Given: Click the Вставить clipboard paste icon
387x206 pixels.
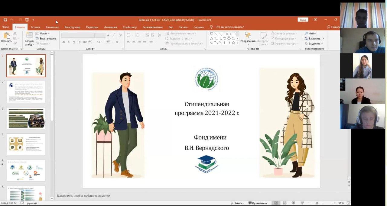Looking at the screenshot, I should 6,36.
